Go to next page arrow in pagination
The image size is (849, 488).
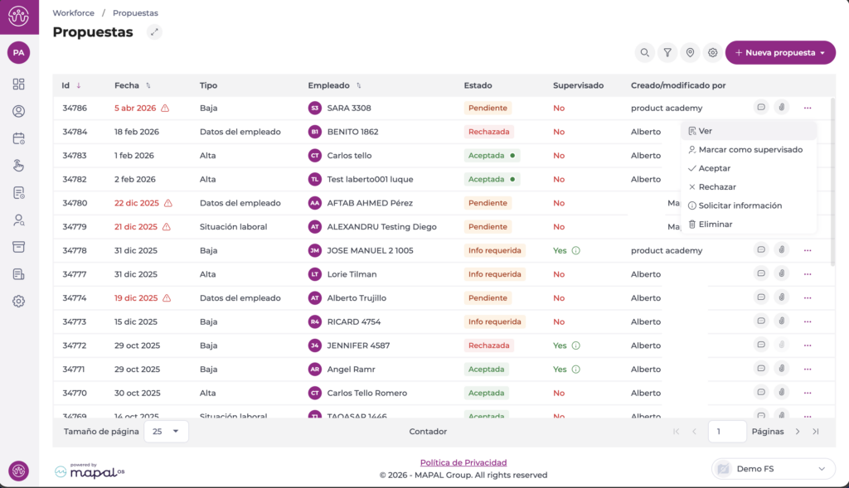pos(798,432)
